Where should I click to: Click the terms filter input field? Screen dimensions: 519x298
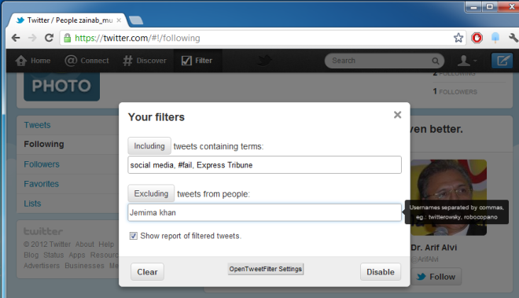coord(264,165)
